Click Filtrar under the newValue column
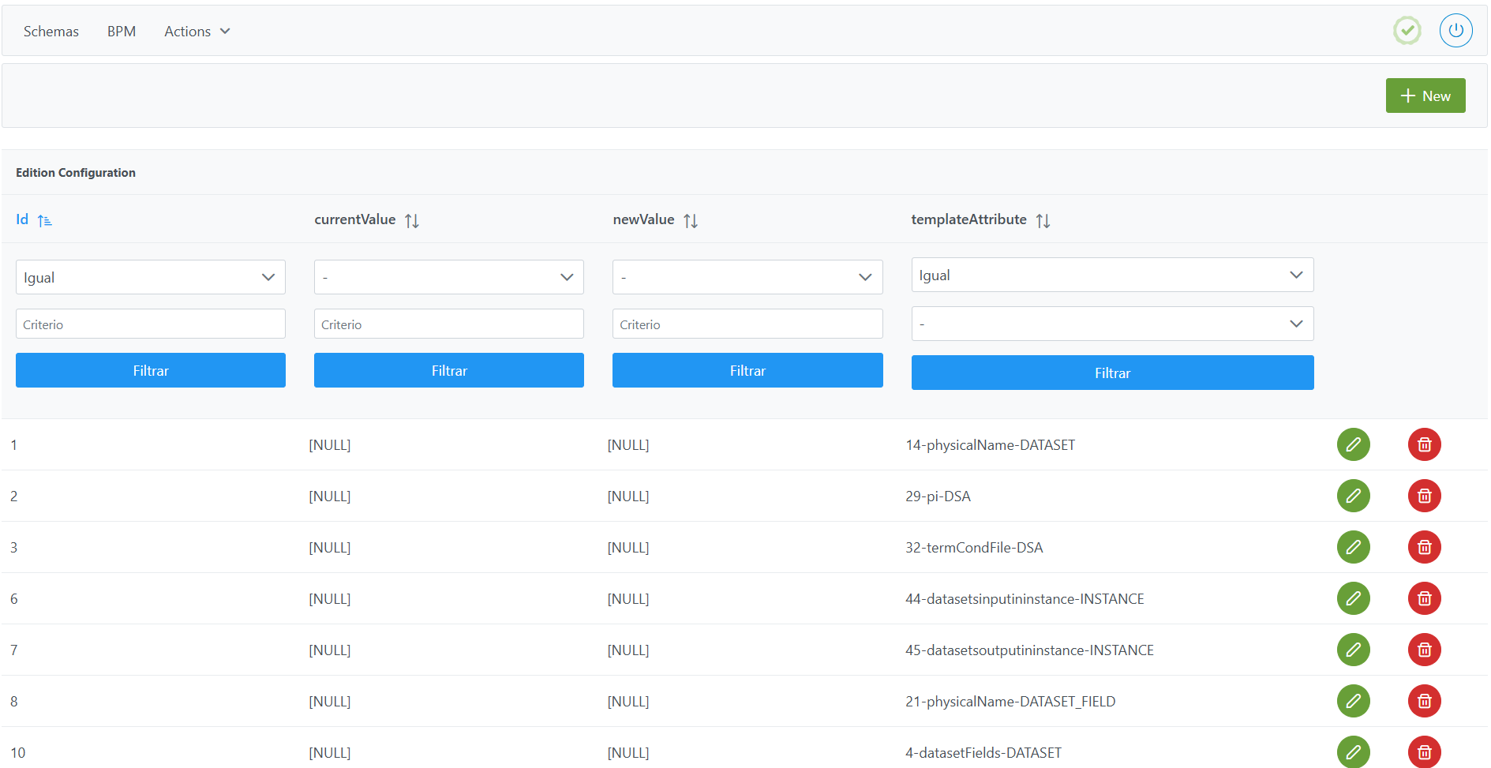This screenshot has height=768, width=1491. click(x=747, y=370)
